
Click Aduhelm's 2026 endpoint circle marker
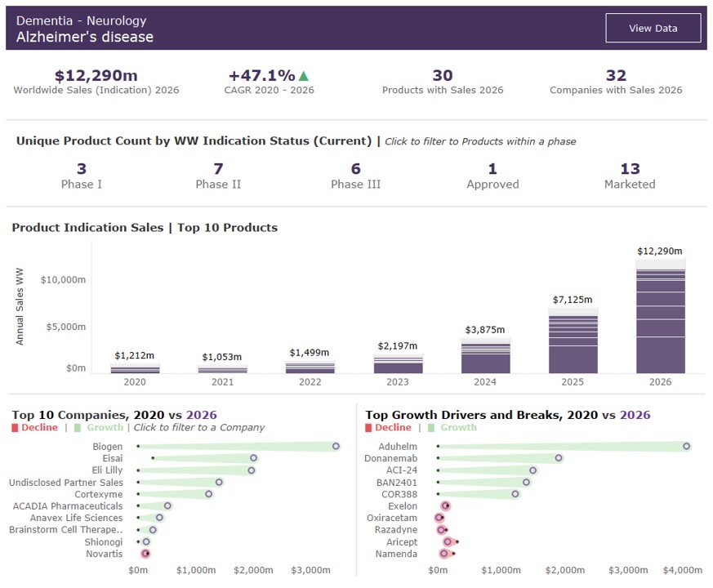tap(687, 446)
